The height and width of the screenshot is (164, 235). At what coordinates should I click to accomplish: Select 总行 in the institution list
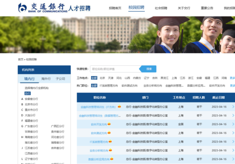click(27, 94)
